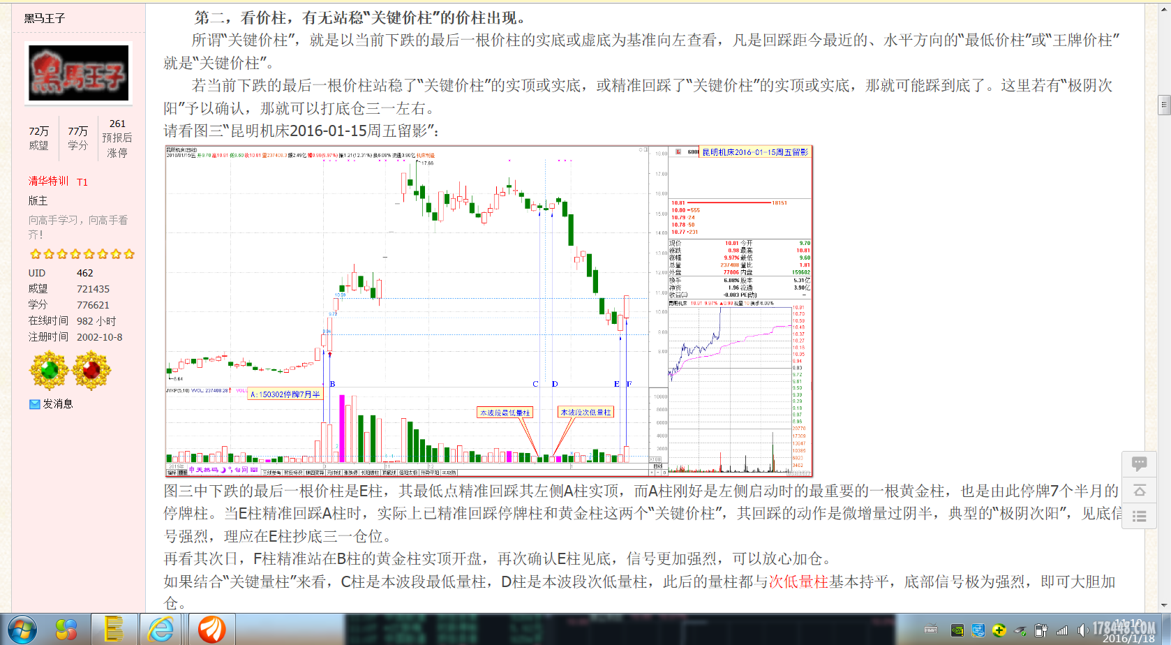Image resolution: width=1171 pixels, height=645 pixels.
Task: Click the 77万 学分 stat
Action: tap(77, 138)
